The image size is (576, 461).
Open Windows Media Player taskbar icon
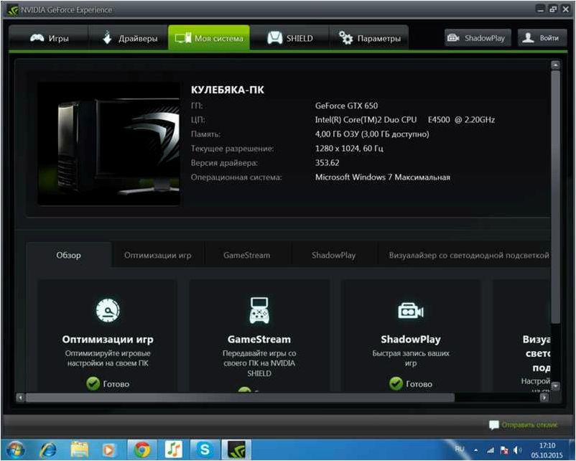pyautogui.click(x=109, y=450)
